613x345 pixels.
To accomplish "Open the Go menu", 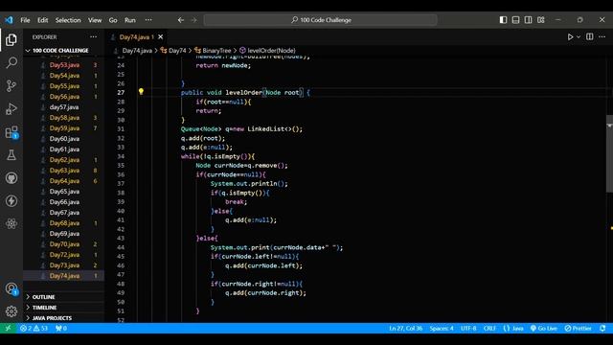I will [x=113, y=20].
